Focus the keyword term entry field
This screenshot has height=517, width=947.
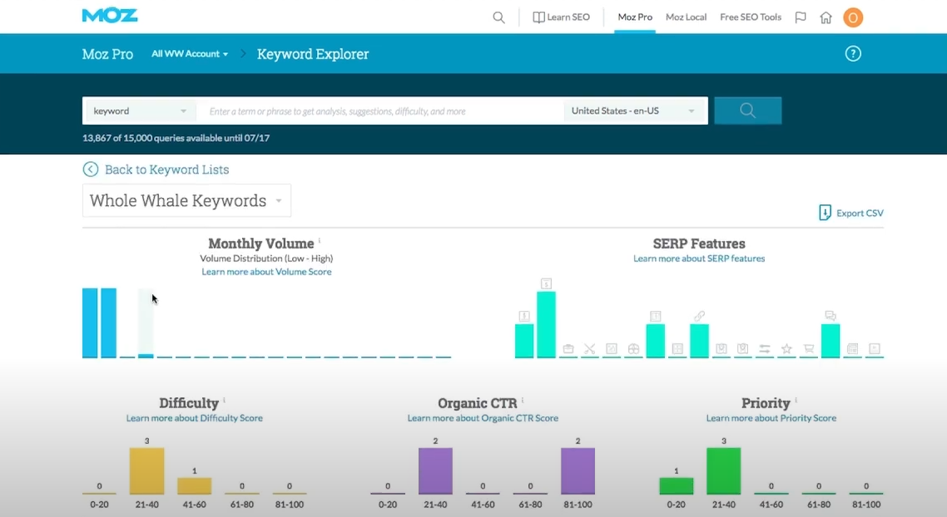coord(380,111)
